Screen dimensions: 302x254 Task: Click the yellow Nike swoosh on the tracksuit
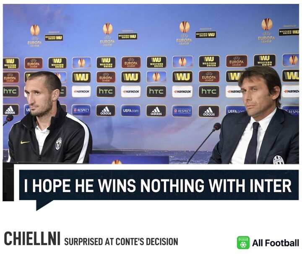pos(25,142)
